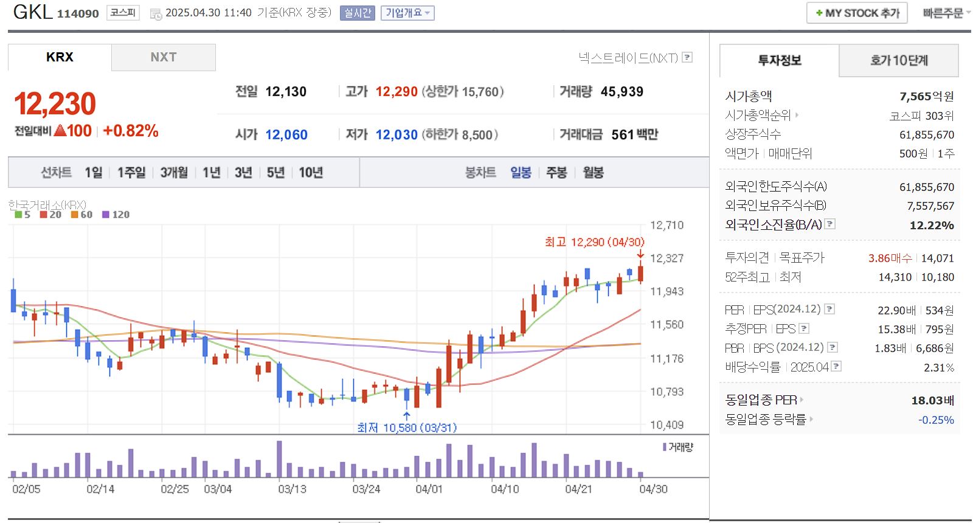Select the 월봉 candlestick chart
973x523 pixels.
[x=593, y=173]
